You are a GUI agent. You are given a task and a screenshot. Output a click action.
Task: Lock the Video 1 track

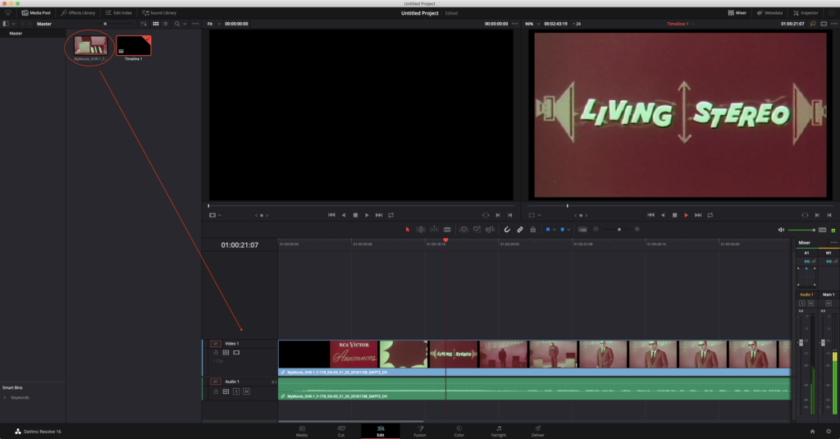click(216, 353)
